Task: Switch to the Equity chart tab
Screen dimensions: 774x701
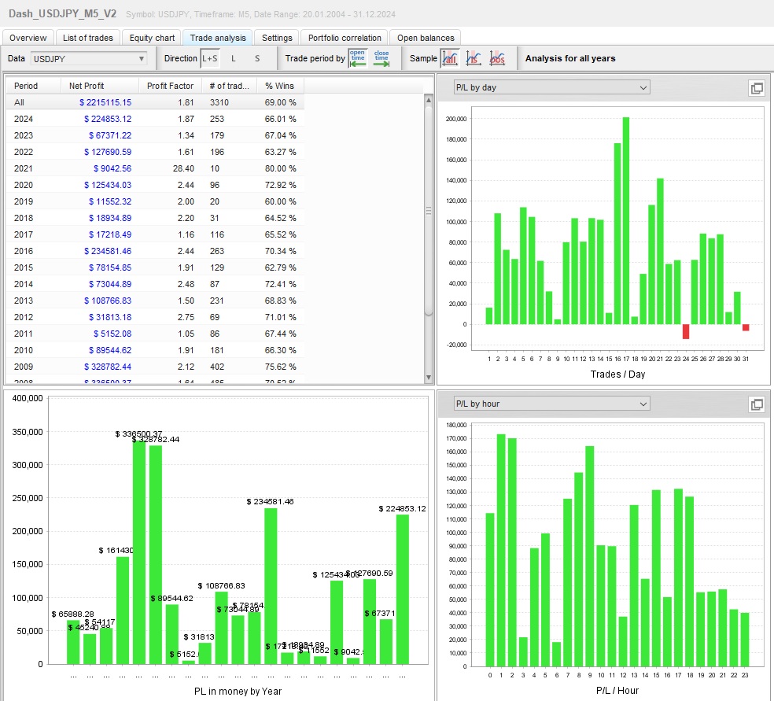Action: [x=152, y=38]
